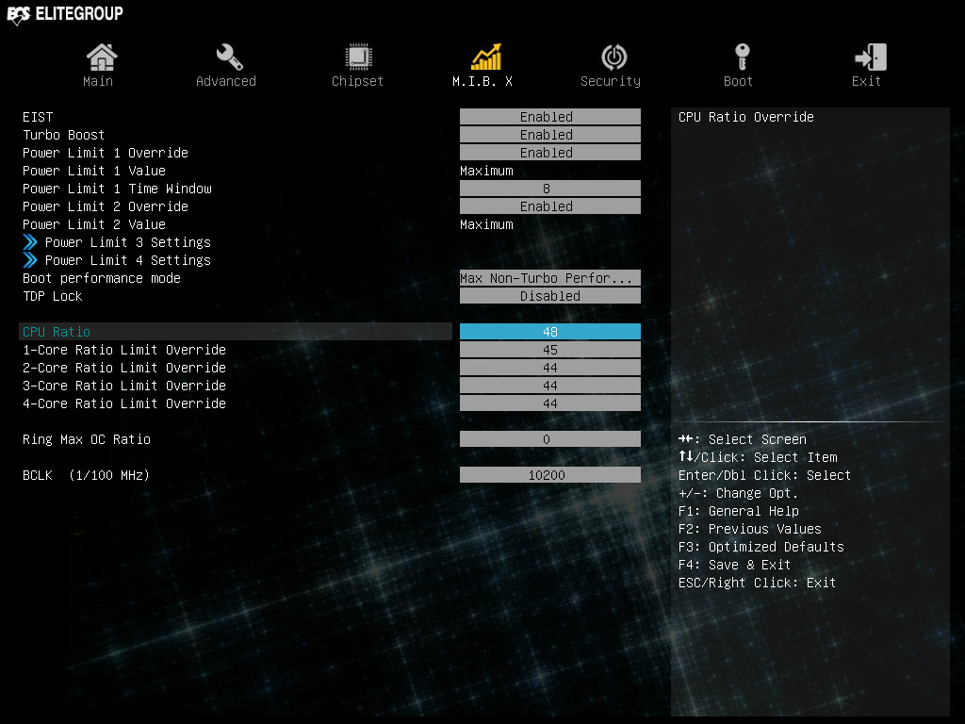965x724 pixels.
Task: Click 1-Core Ratio Limit Override label
Action: (x=124, y=350)
